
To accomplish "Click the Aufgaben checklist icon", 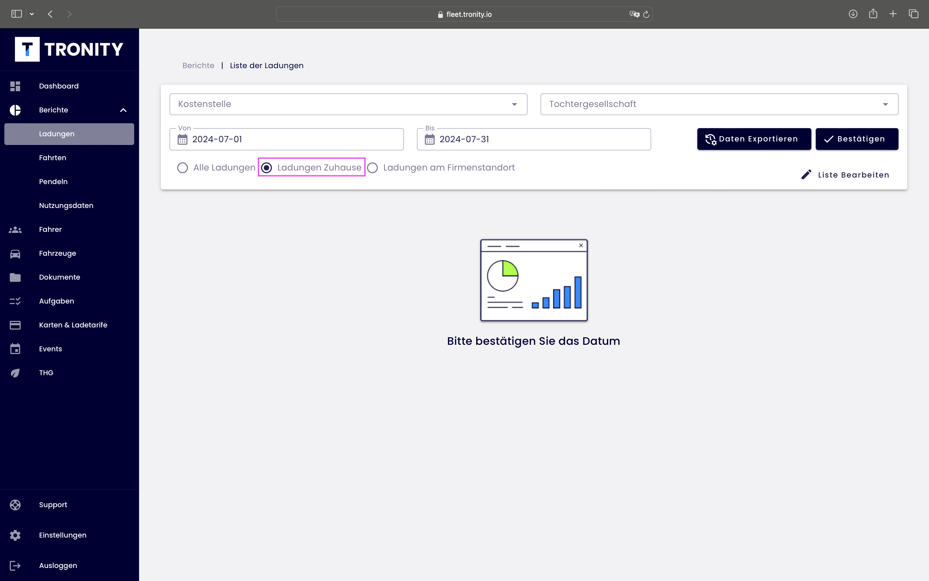I will 15,301.
